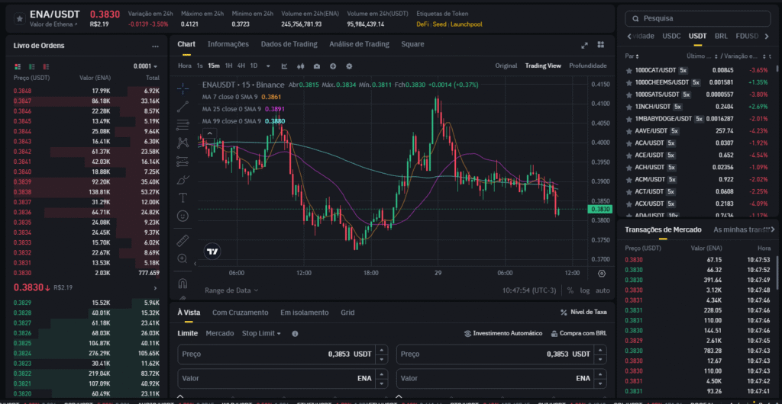Open chart settings gear icon

349,66
